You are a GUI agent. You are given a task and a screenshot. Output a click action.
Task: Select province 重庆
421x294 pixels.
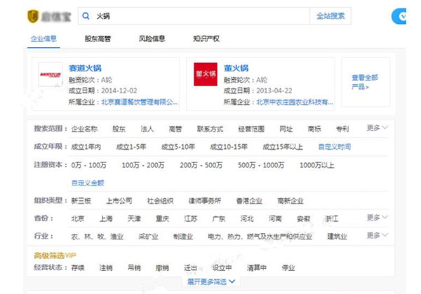163,219
